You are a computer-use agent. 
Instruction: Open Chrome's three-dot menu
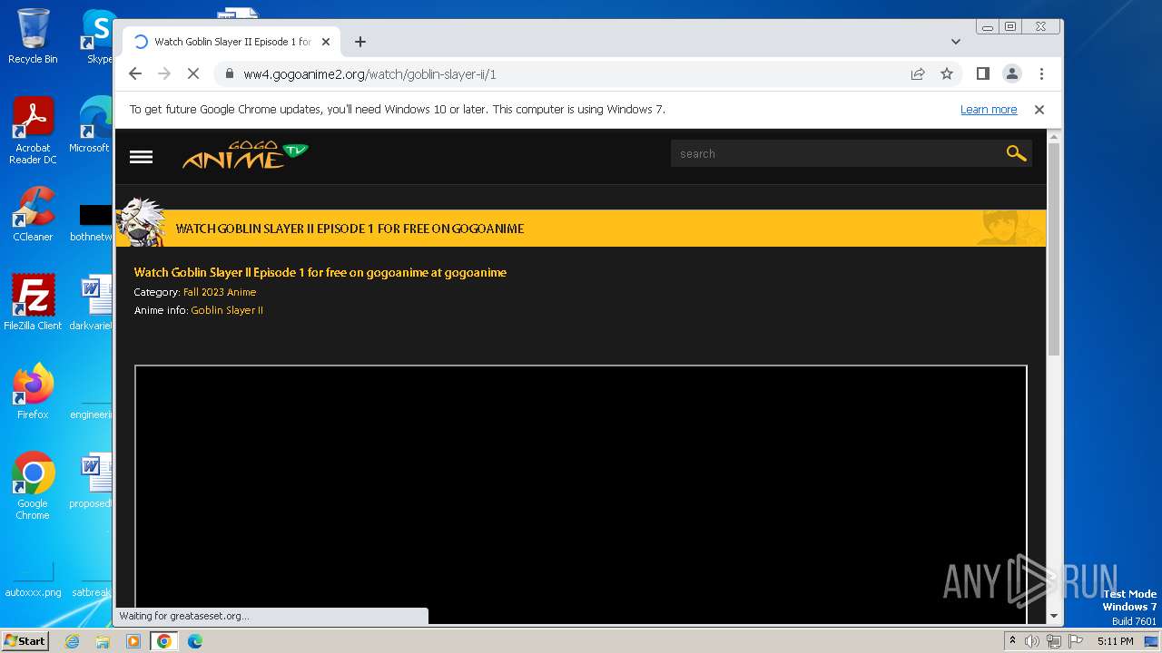coord(1041,74)
